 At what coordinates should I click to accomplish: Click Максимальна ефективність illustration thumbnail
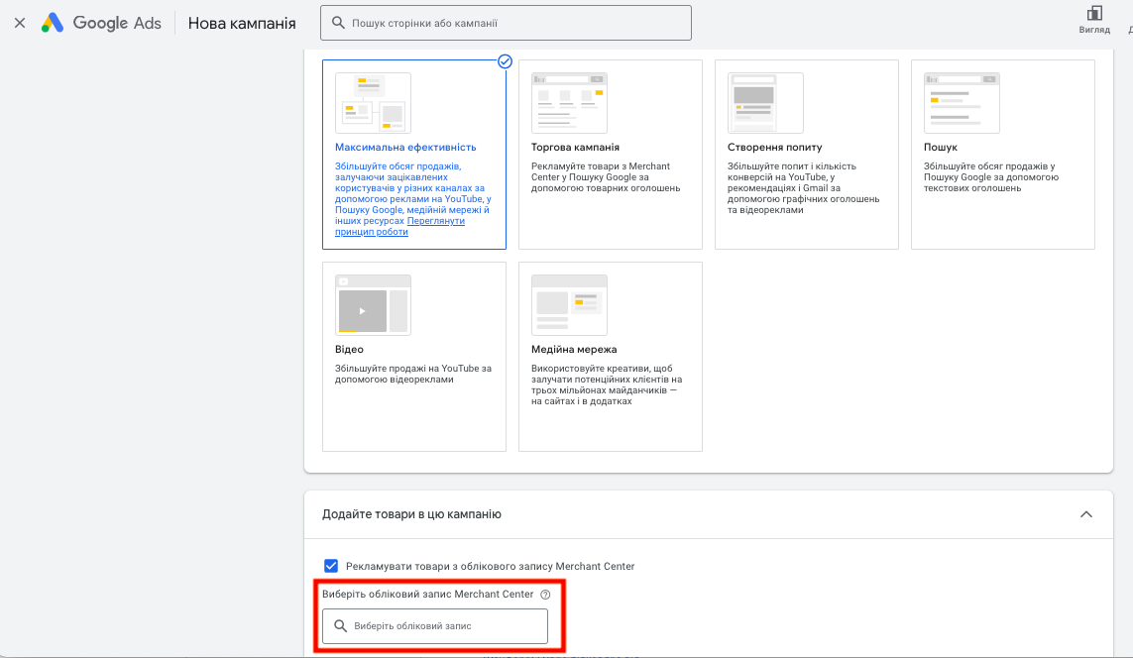373,102
